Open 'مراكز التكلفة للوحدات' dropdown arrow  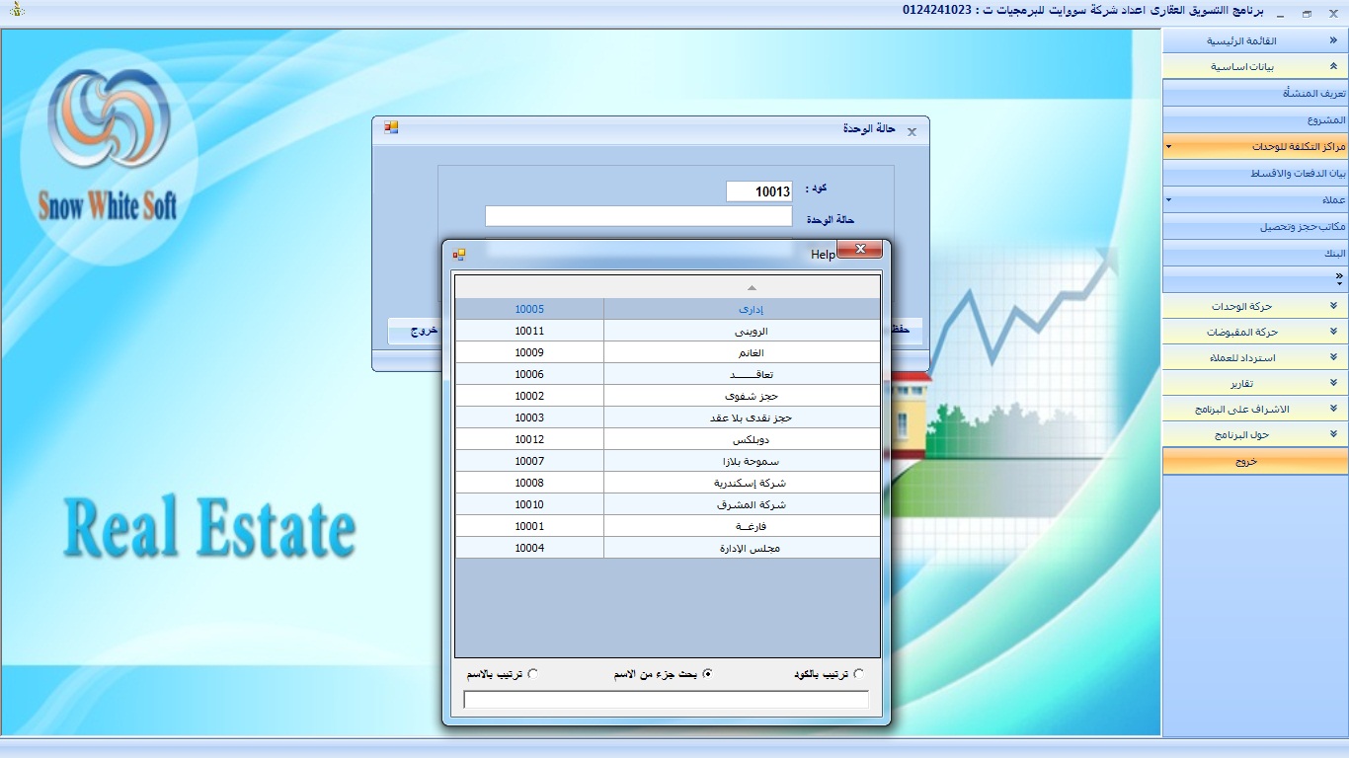tap(1168, 146)
